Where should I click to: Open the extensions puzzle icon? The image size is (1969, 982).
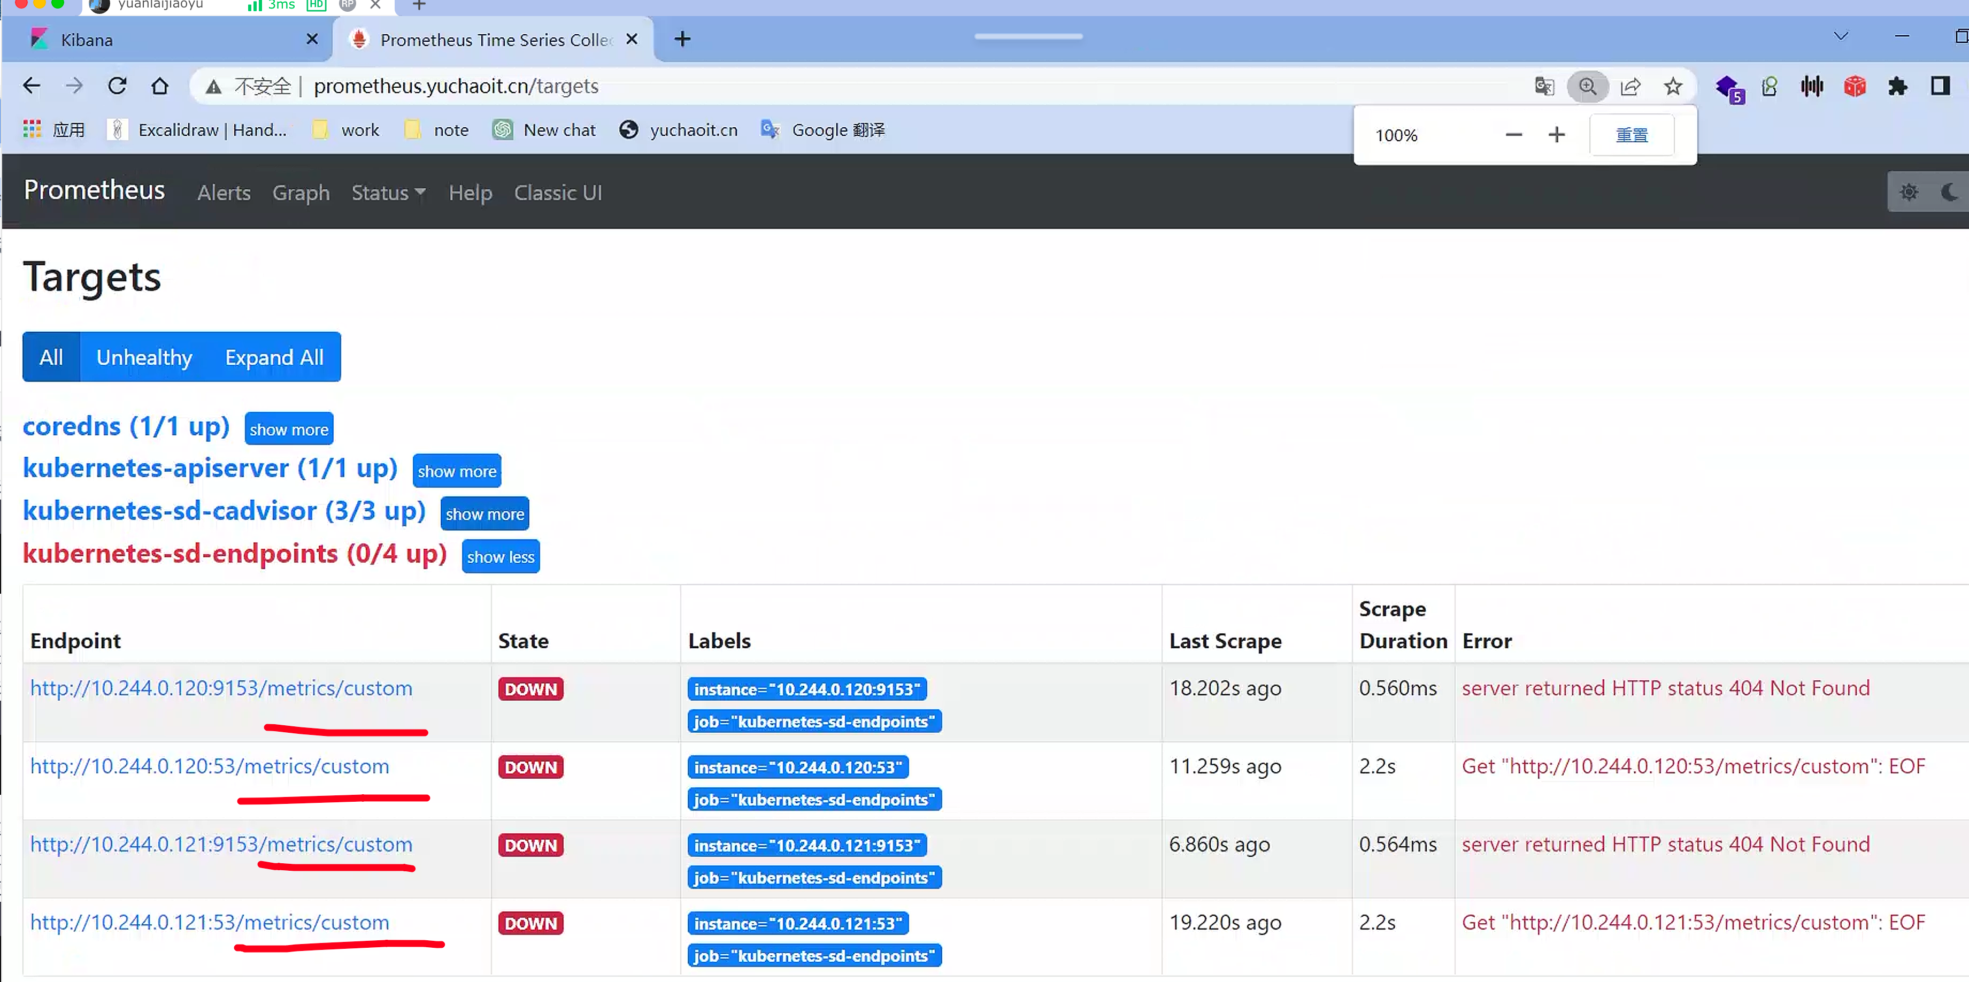pyautogui.click(x=1897, y=86)
